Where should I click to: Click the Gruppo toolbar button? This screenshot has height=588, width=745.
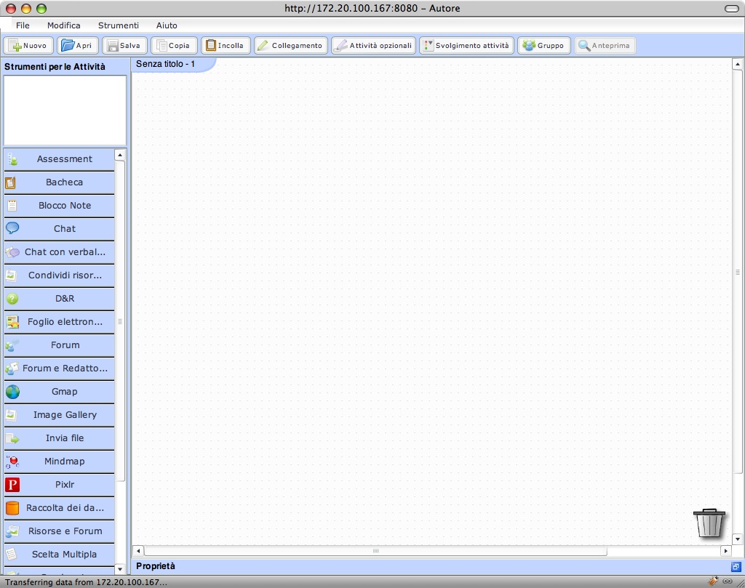click(543, 45)
